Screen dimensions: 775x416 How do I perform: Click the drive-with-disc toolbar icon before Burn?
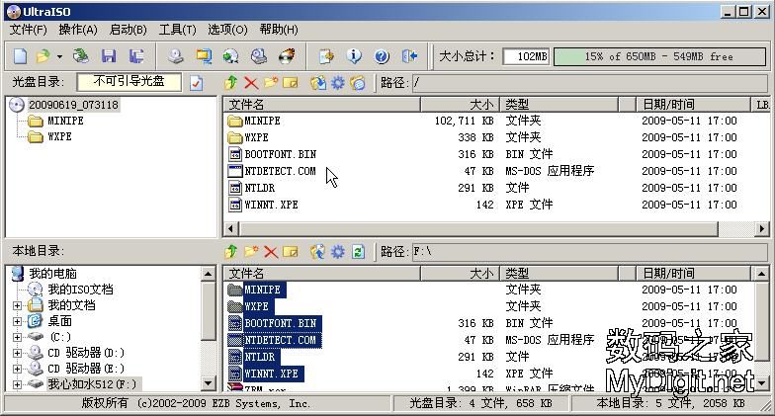pos(259,56)
